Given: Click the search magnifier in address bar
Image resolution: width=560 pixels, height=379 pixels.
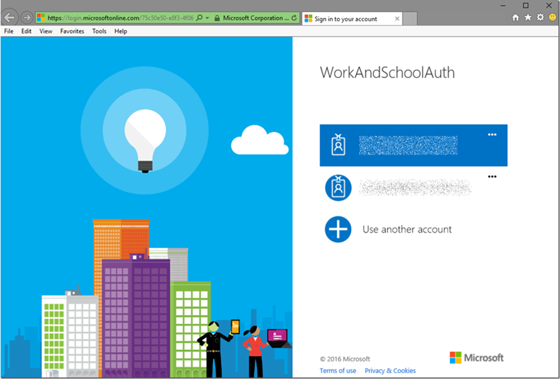Looking at the screenshot, I should point(200,18).
